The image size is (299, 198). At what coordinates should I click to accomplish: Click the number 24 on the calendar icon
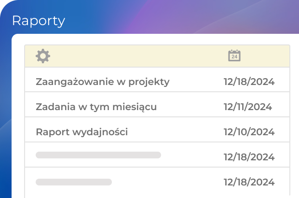pyautogui.click(x=234, y=57)
